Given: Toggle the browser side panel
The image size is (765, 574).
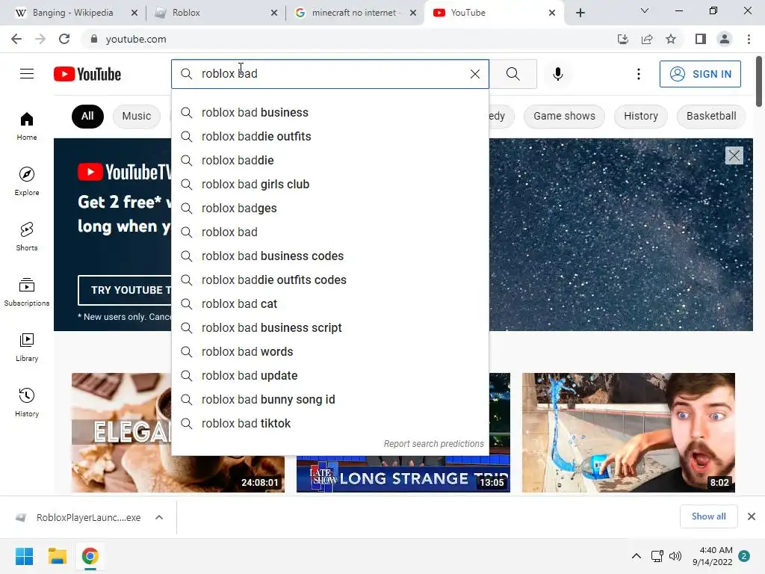Looking at the screenshot, I should 701,39.
